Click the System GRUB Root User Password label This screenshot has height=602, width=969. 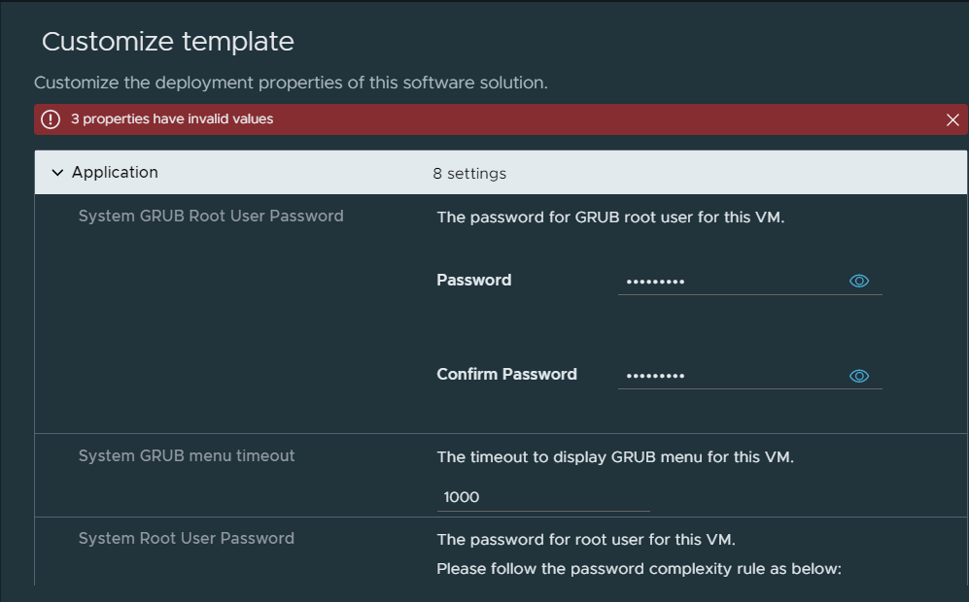pos(211,217)
